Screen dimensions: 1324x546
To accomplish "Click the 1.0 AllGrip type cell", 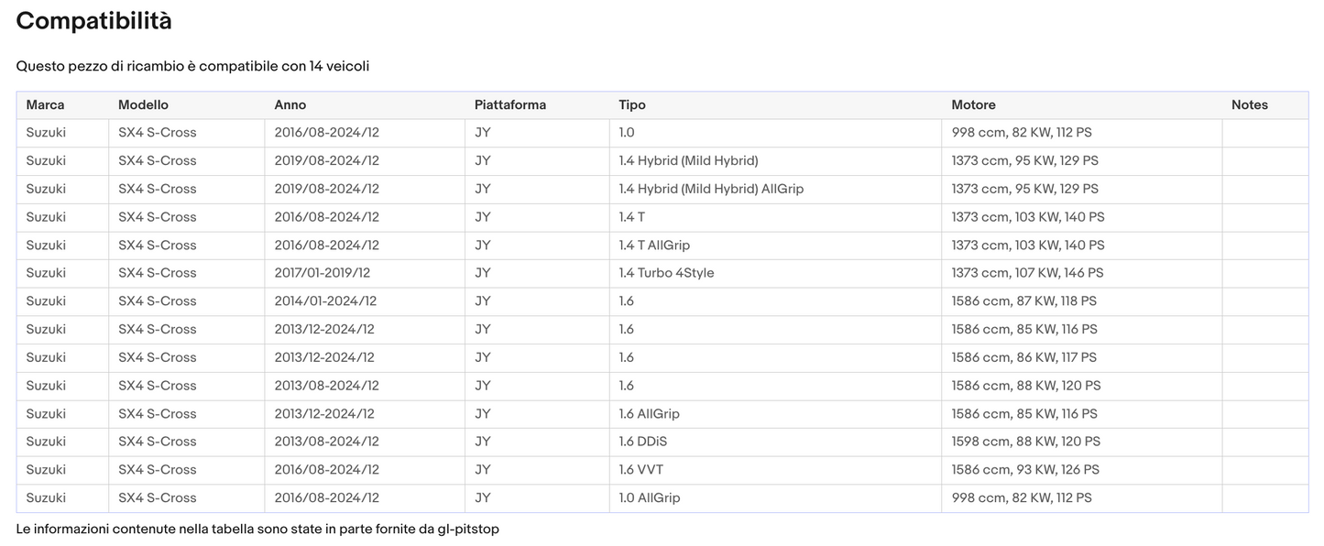I will [649, 498].
